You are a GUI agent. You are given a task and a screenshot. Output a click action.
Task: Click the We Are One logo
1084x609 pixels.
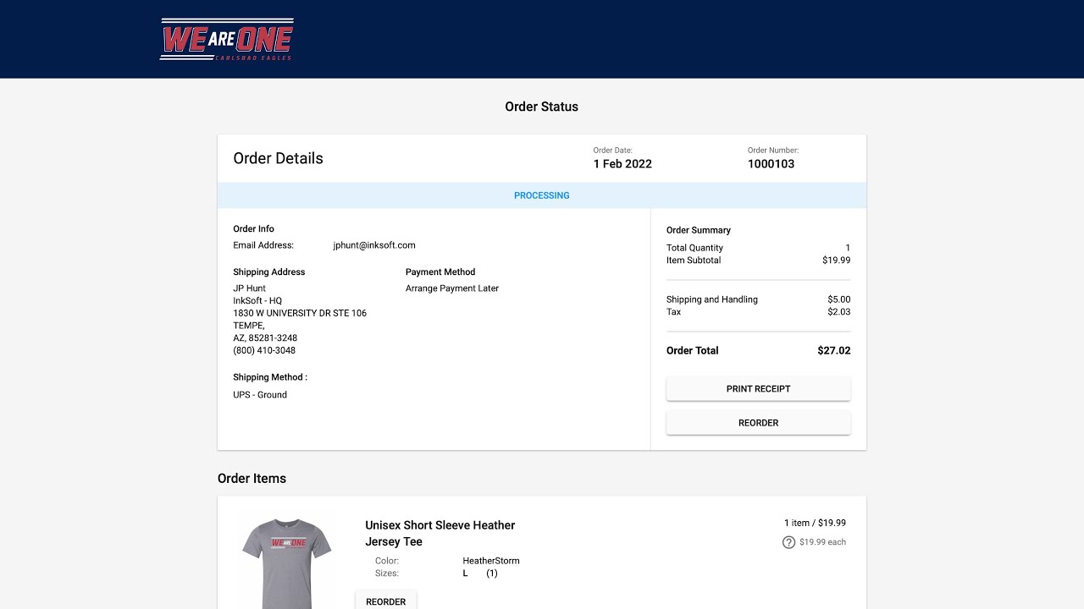tap(227, 39)
